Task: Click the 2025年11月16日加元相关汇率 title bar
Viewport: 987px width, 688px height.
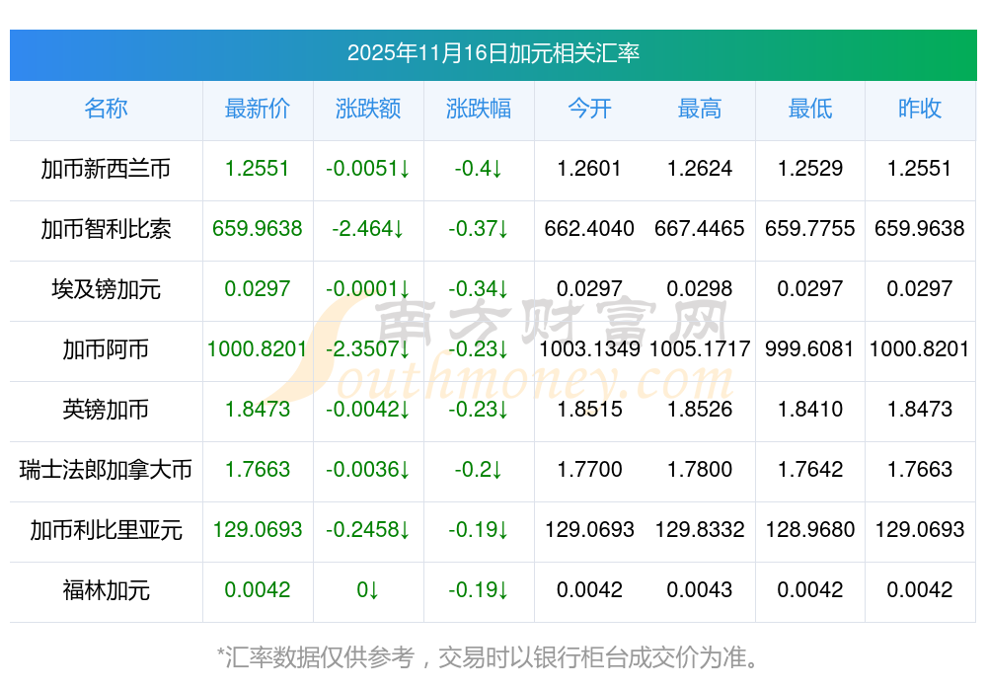Action: tap(493, 53)
